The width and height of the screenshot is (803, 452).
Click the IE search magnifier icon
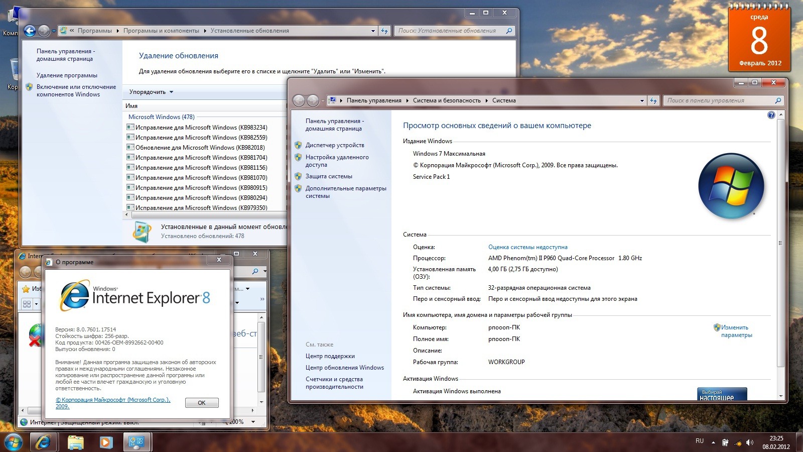pos(255,271)
